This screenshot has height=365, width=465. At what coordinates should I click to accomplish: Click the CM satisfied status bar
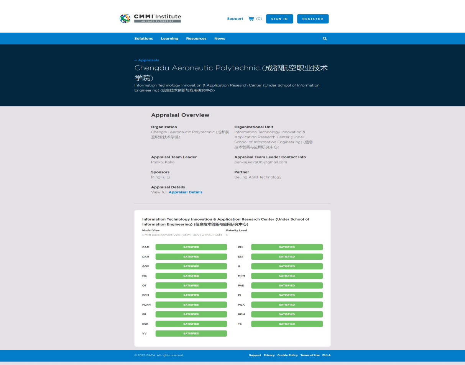pyautogui.click(x=287, y=247)
